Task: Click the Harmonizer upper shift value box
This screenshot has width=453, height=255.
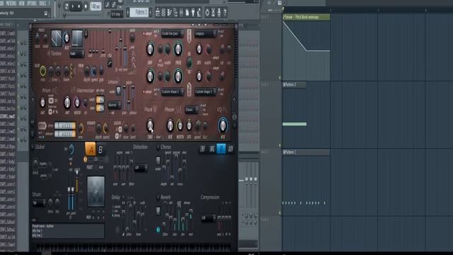Action: pyautogui.click(x=100, y=100)
